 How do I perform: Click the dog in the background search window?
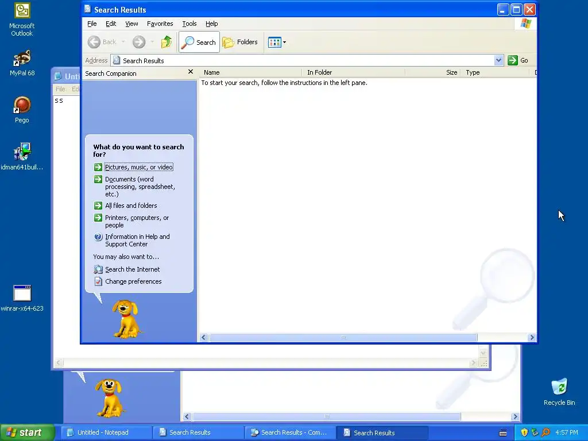109,397
